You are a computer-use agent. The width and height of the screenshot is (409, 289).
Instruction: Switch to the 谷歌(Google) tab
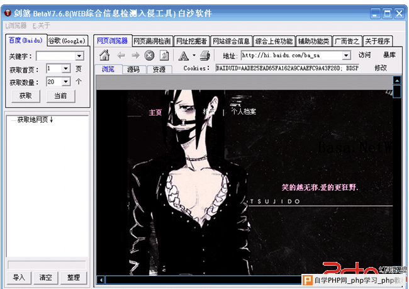pos(67,41)
